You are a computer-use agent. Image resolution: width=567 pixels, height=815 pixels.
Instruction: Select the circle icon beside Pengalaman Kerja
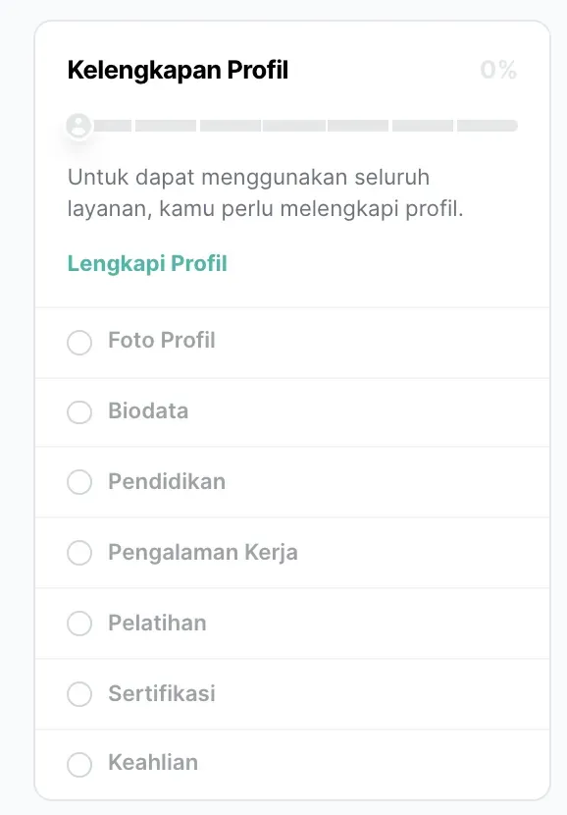79,553
